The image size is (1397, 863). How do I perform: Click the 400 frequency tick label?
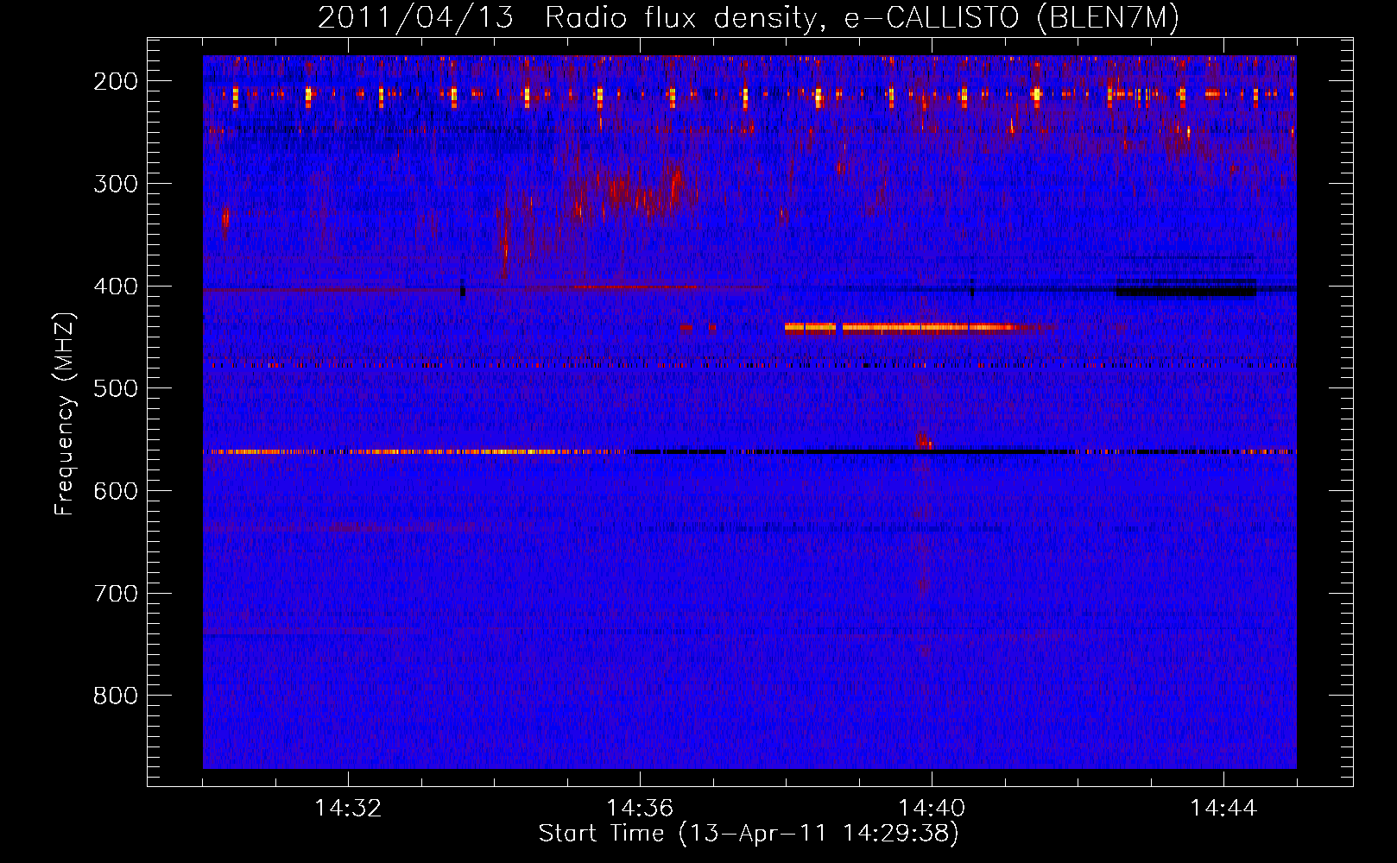[116, 287]
